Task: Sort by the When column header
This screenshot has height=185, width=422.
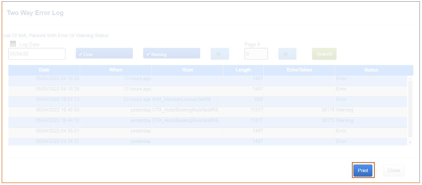Action: (116, 70)
